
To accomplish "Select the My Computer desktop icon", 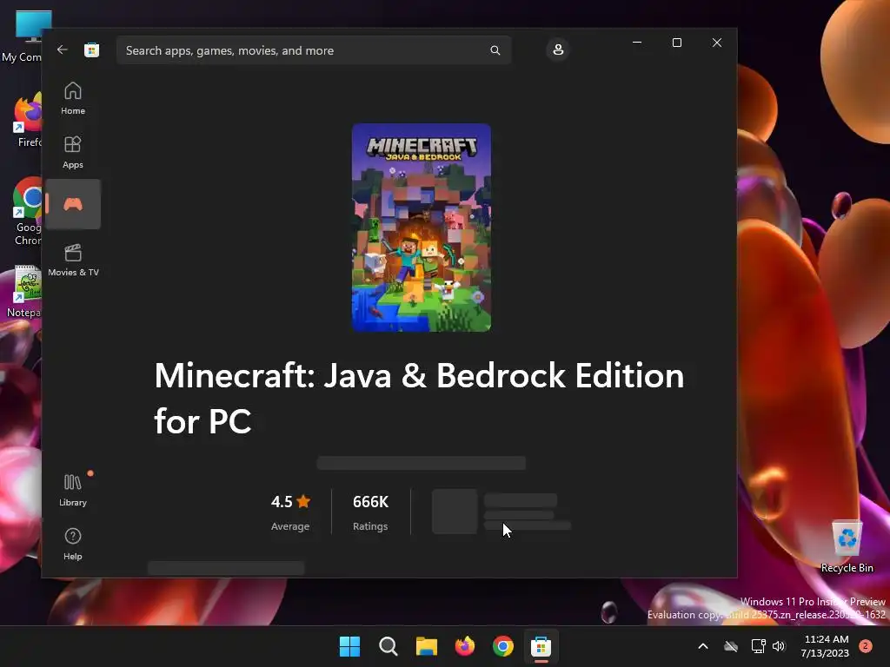I will click(22, 36).
